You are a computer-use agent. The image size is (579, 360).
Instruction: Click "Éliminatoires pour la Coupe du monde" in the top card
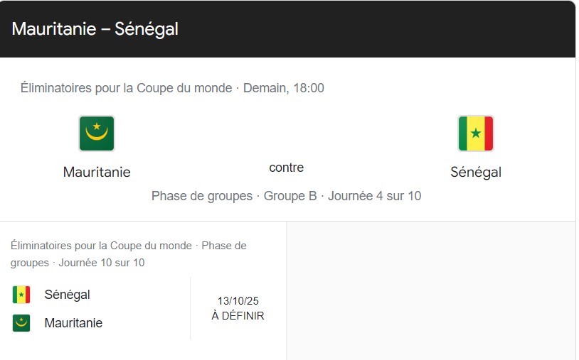point(127,88)
